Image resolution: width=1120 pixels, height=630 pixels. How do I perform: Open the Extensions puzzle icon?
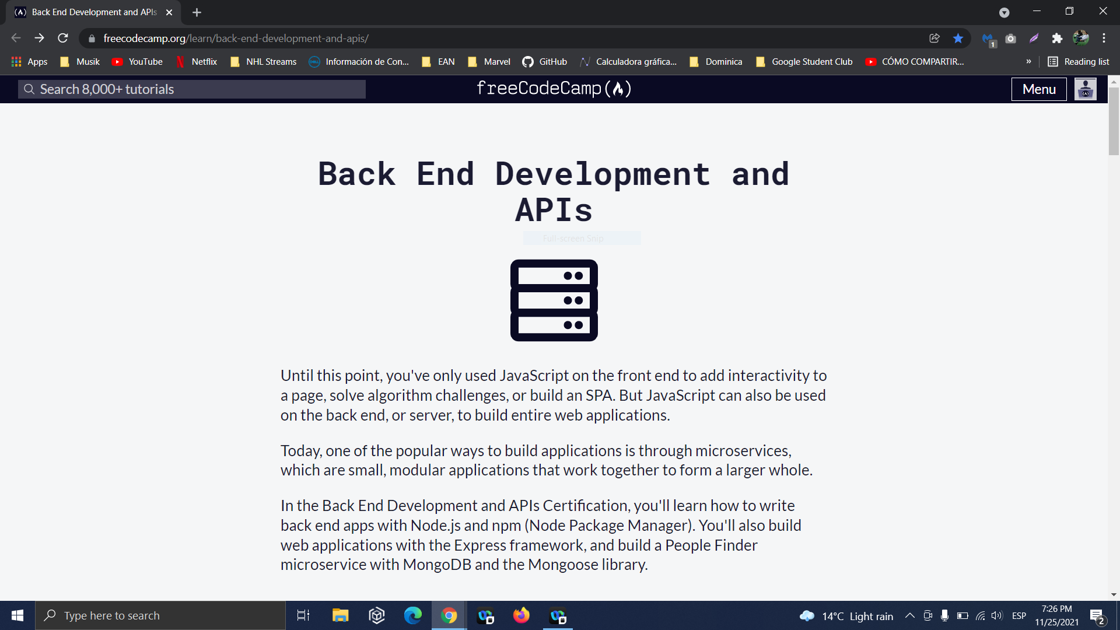pos(1057,38)
